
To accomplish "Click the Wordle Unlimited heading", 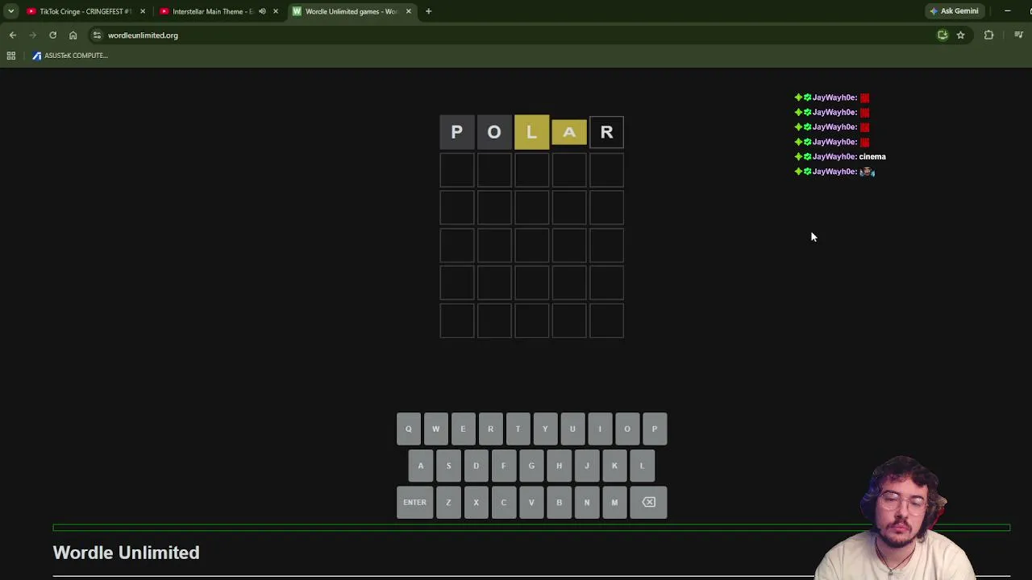I will click(x=126, y=553).
